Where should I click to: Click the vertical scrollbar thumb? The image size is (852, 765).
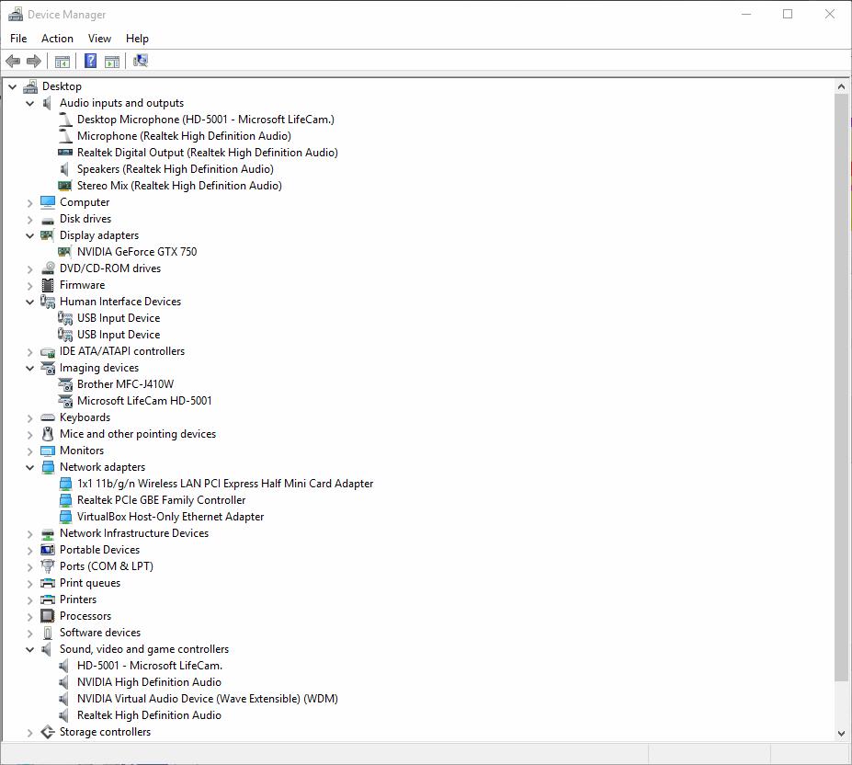click(x=841, y=387)
